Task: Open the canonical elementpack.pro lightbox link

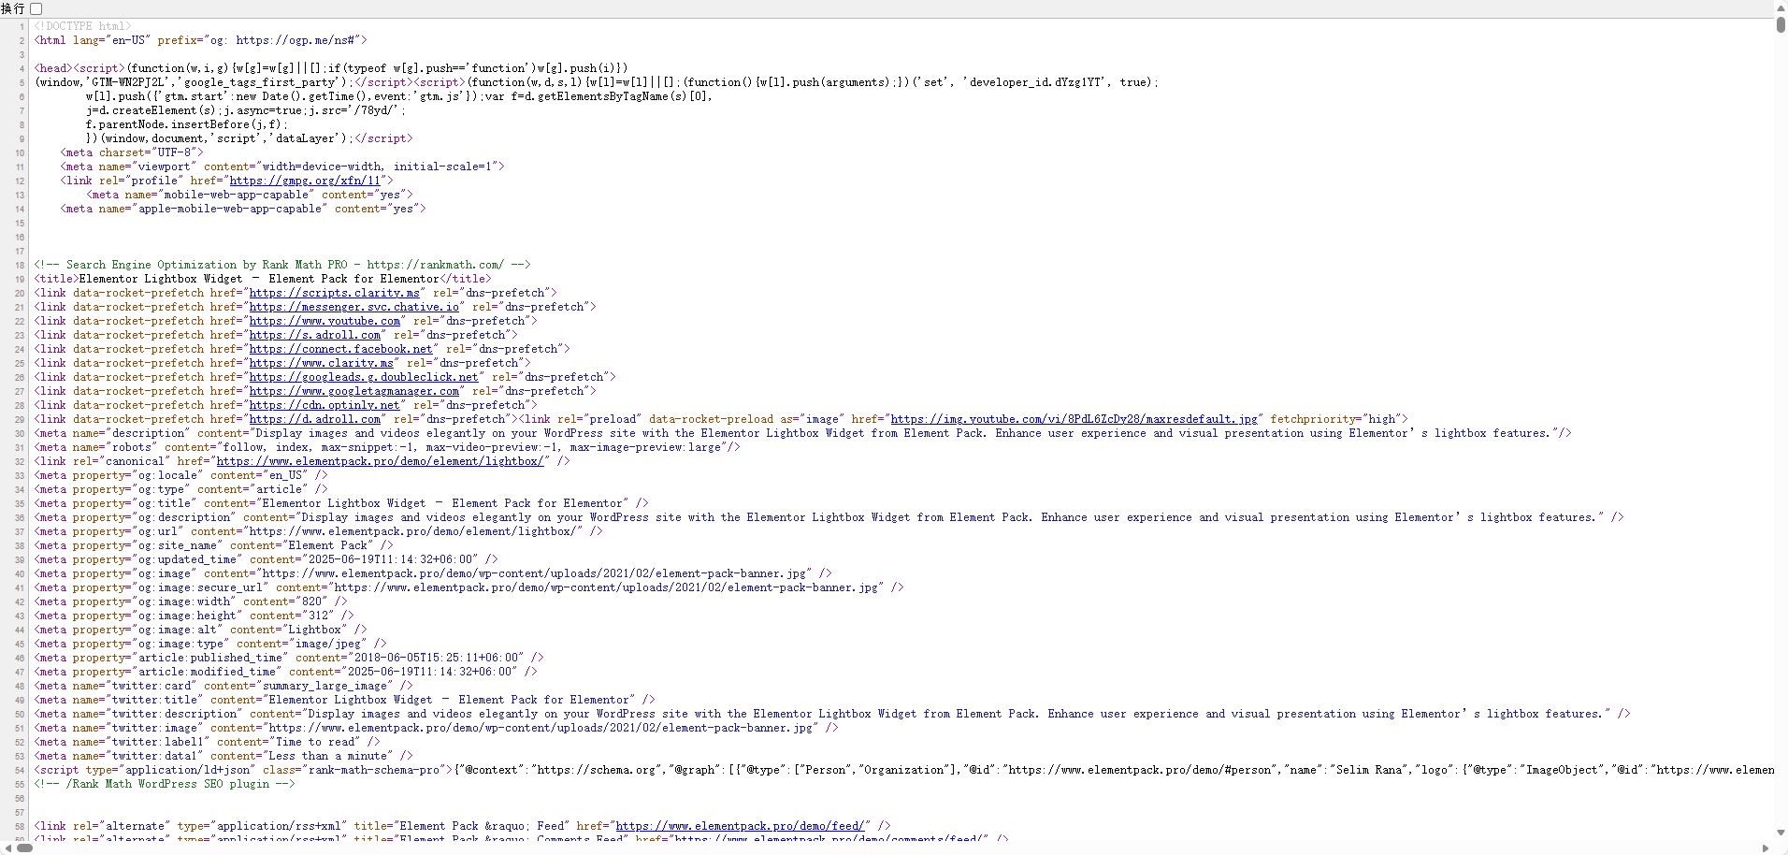Action: [x=382, y=461]
